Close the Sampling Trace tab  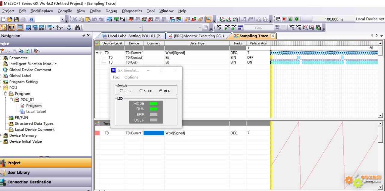pyautogui.click(x=273, y=36)
